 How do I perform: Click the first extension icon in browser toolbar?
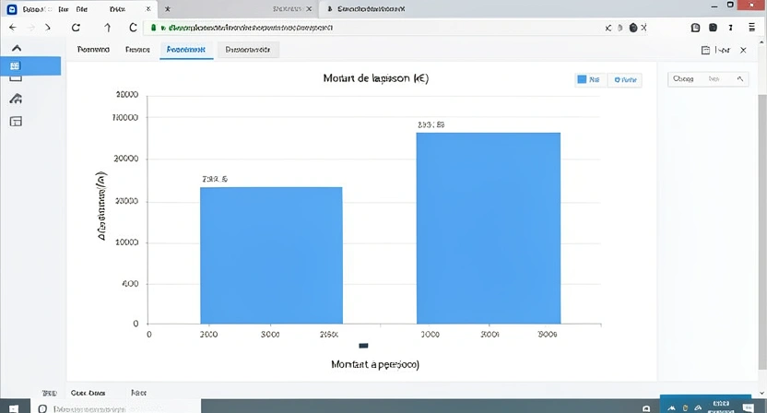pos(695,28)
